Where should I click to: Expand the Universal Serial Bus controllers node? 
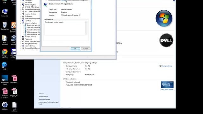pyautogui.click(x=21, y=48)
